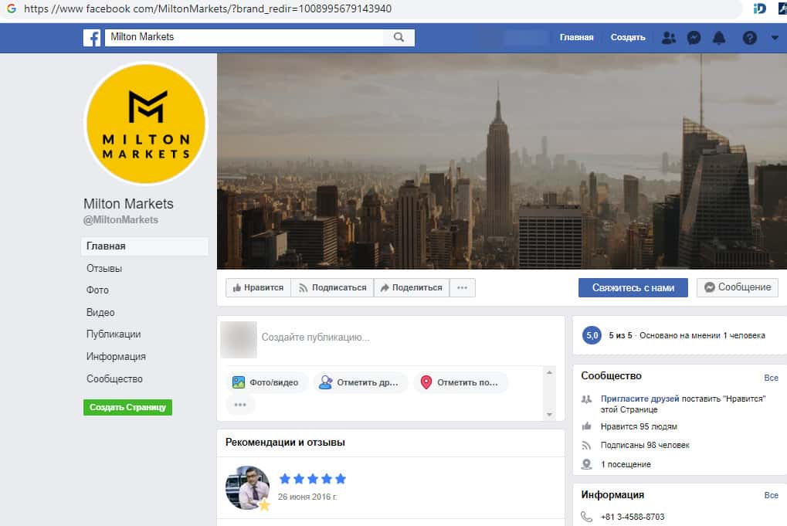Click Все link in Информация section

click(x=771, y=495)
